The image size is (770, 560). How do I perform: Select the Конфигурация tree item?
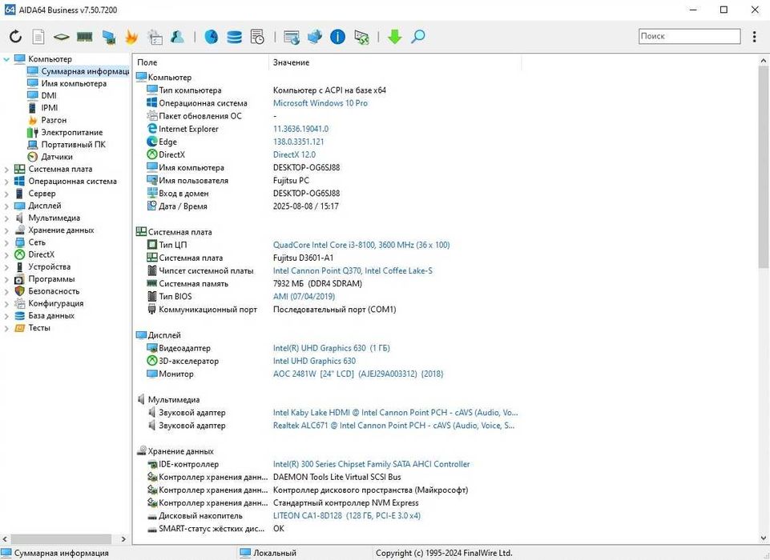[x=56, y=303]
